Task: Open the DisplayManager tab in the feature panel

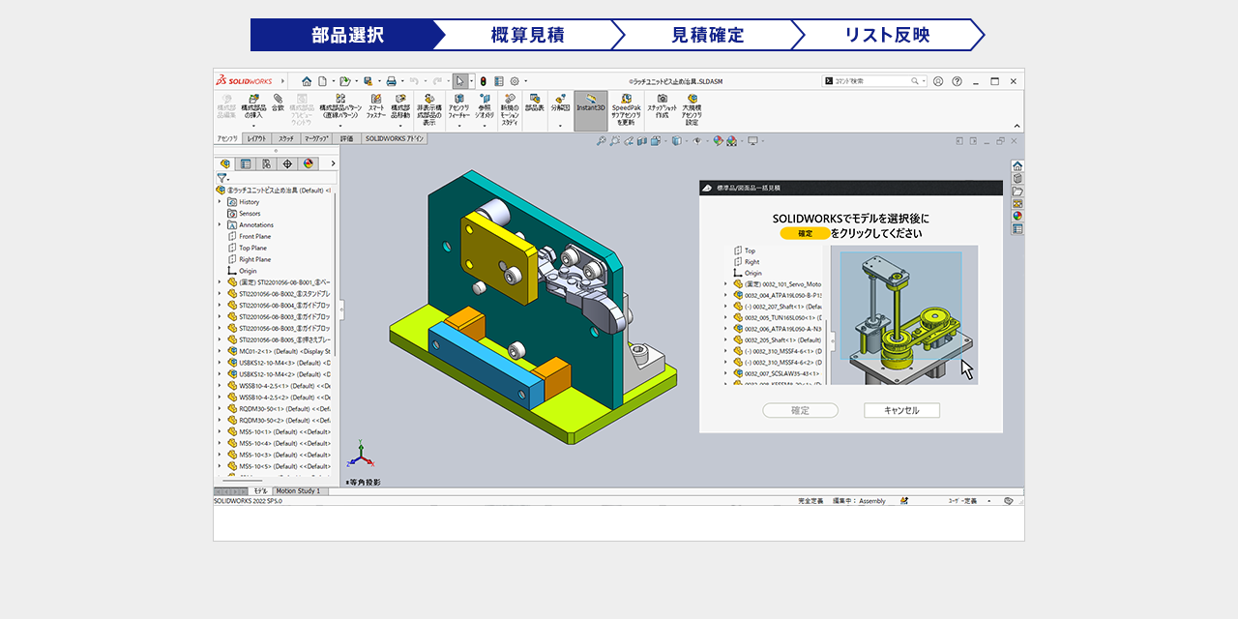Action: [309, 163]
